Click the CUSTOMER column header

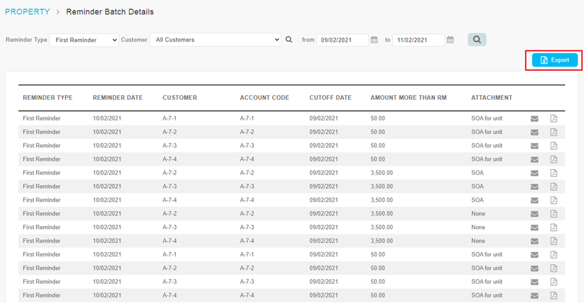[180, 97]
